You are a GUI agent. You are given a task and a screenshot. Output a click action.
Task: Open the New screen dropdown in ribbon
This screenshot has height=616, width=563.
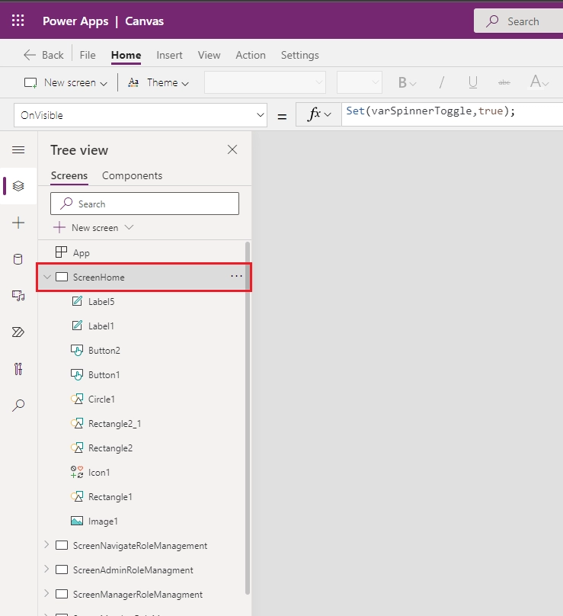coord(66,82)
